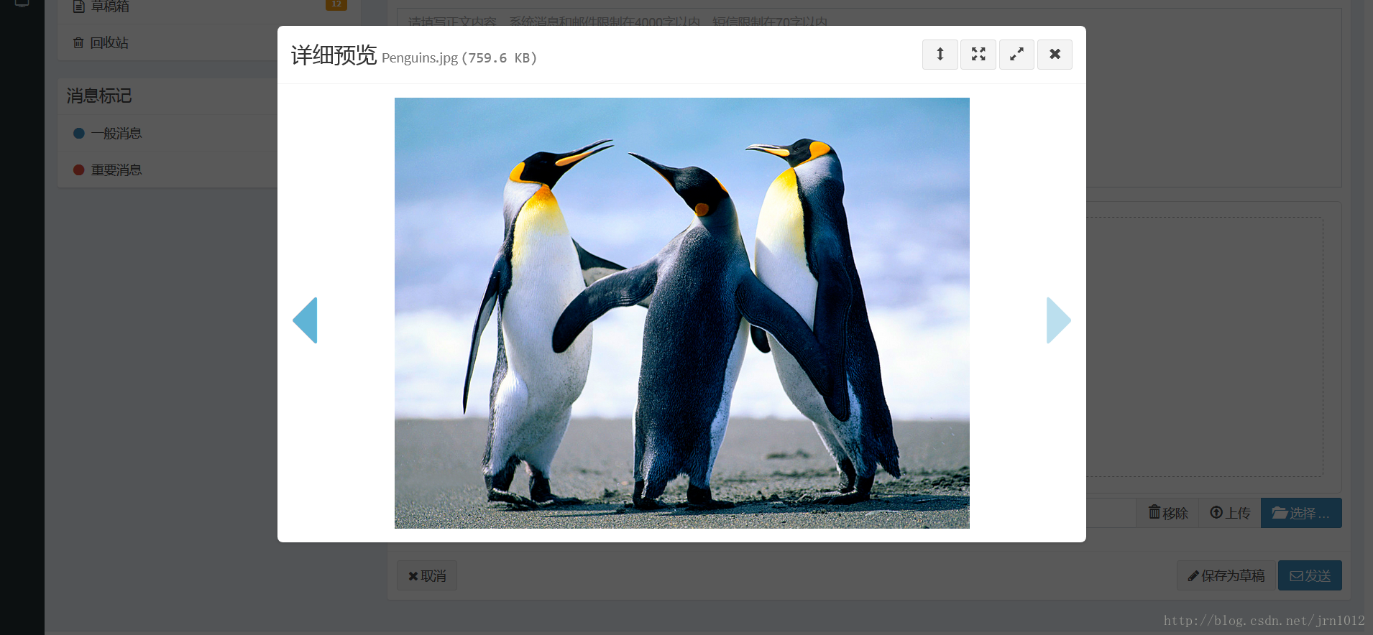Screen dimensions: 1373x635
Task: Click 保存为草稿 save as draft
Action: coord(1226,576)
